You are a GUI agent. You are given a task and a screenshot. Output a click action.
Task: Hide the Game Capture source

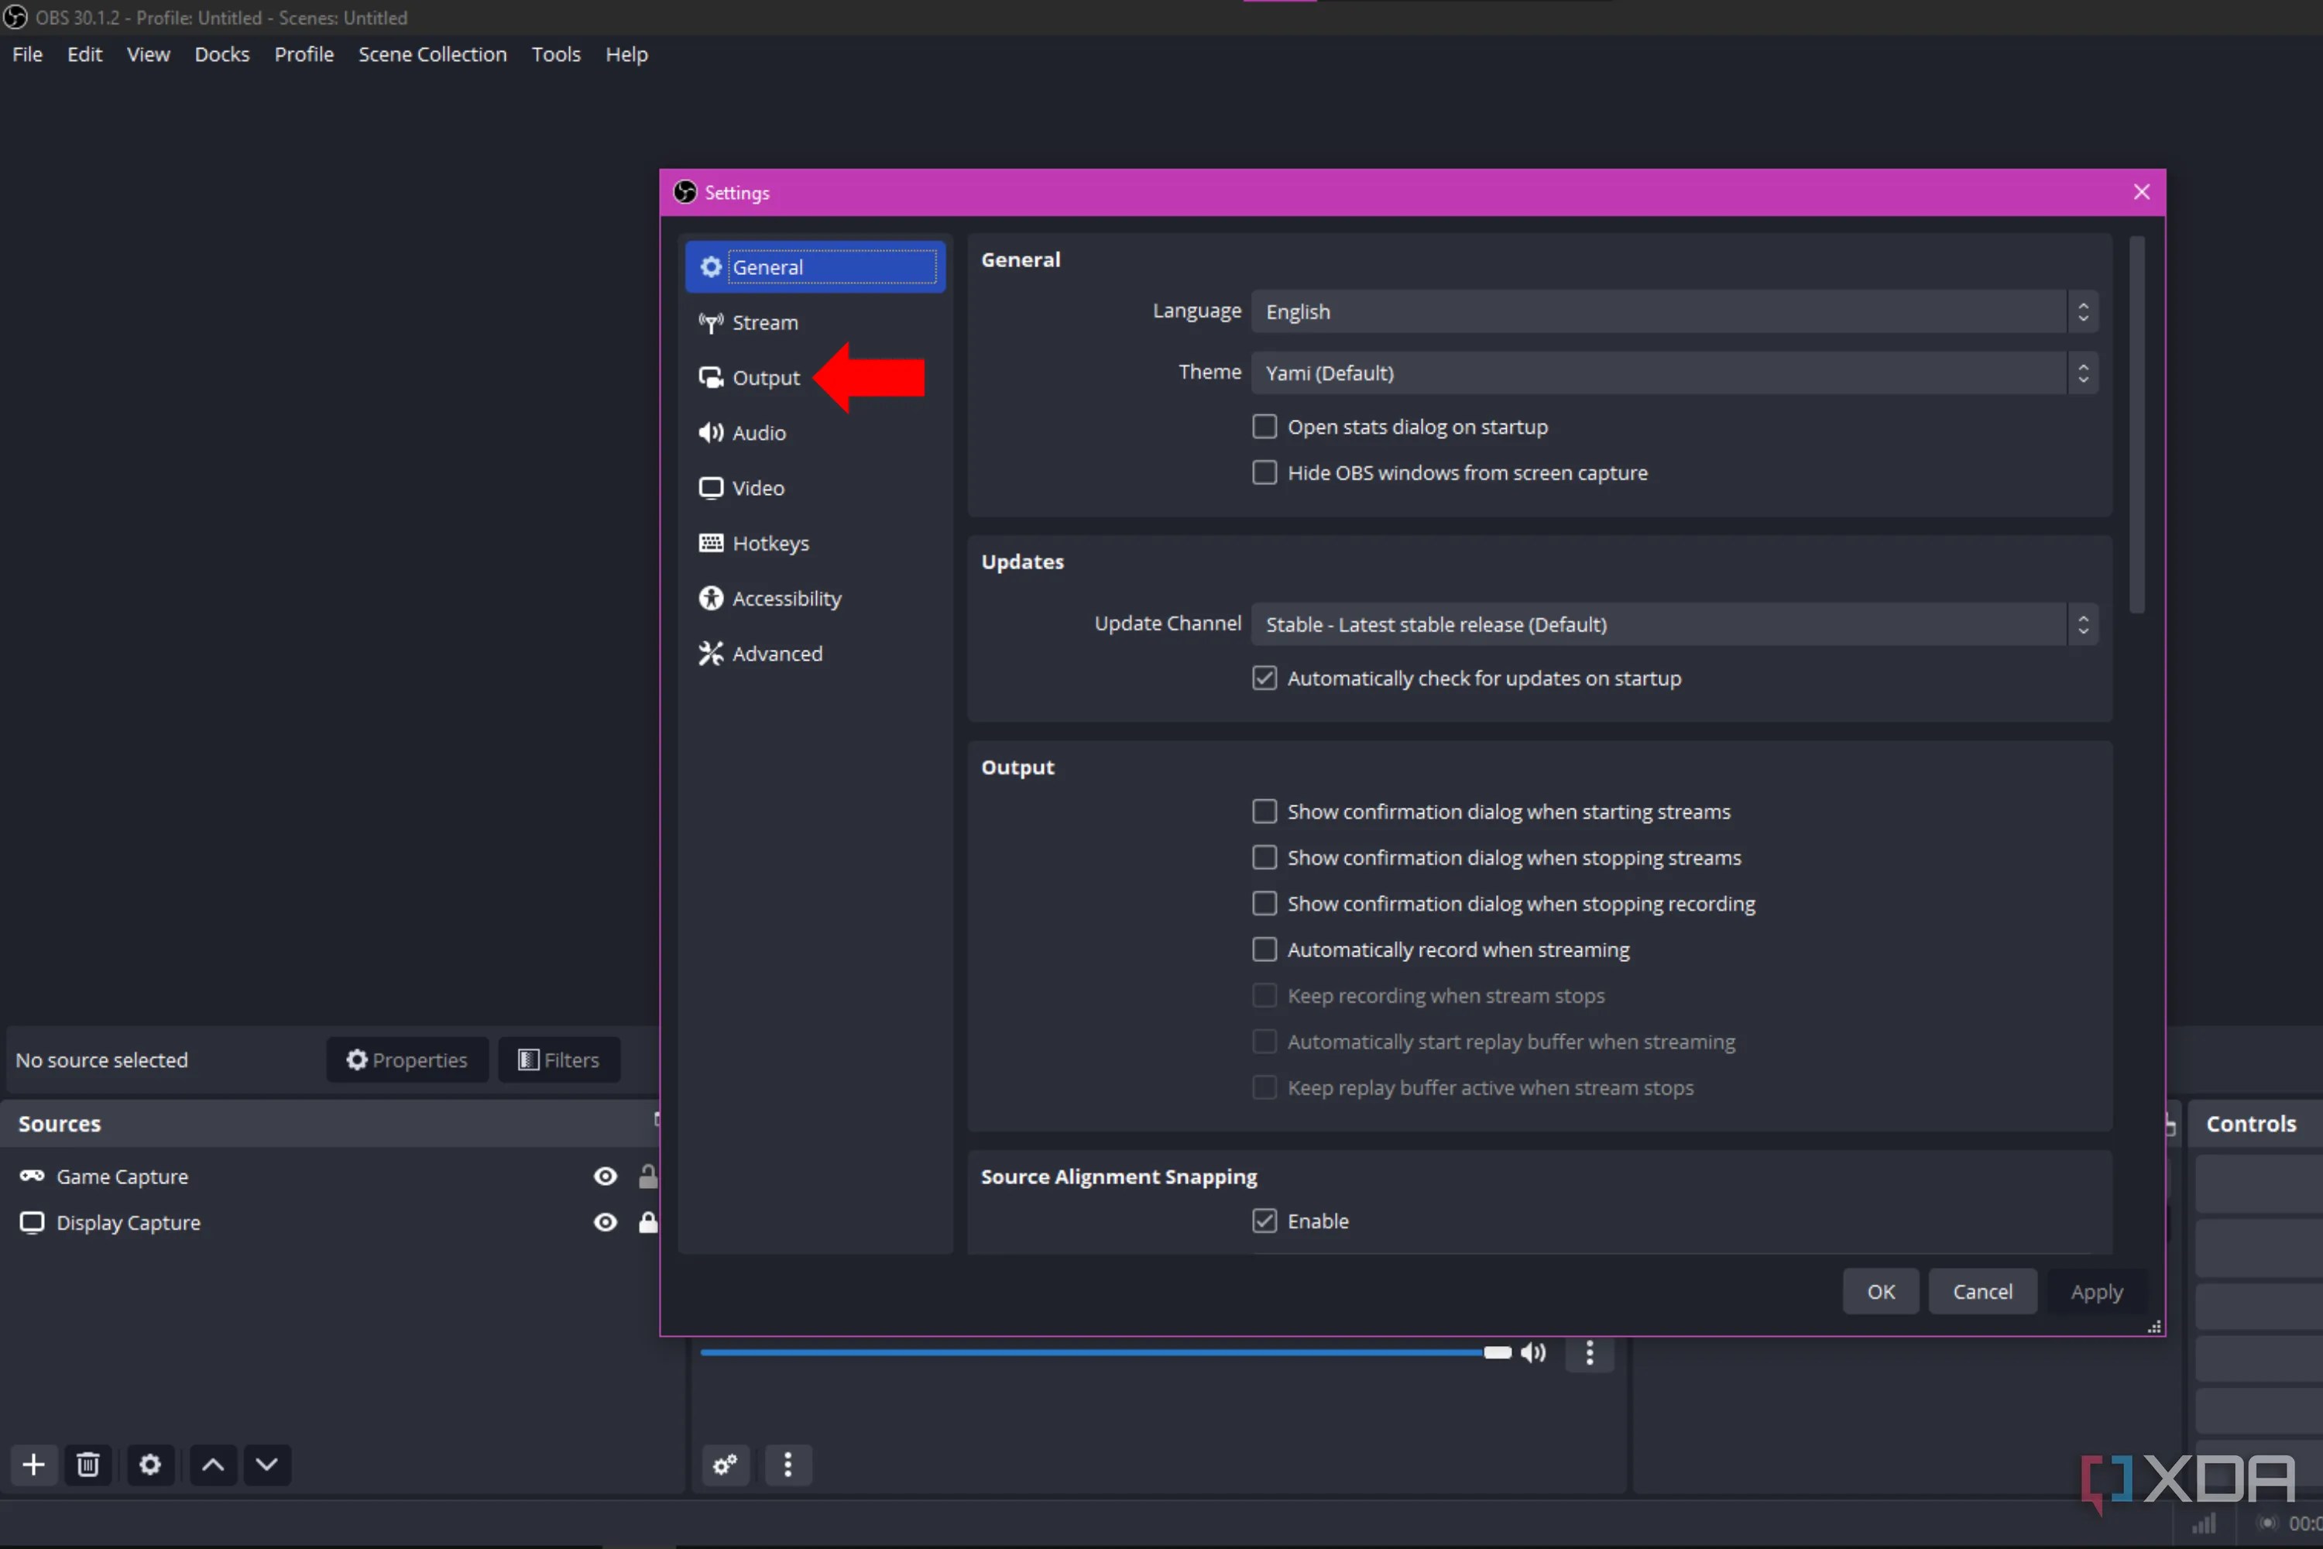606,1176
